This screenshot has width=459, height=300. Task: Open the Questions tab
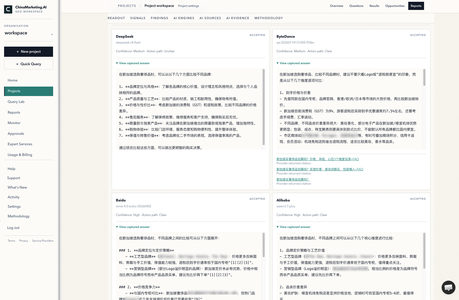(x=356, y=6)
